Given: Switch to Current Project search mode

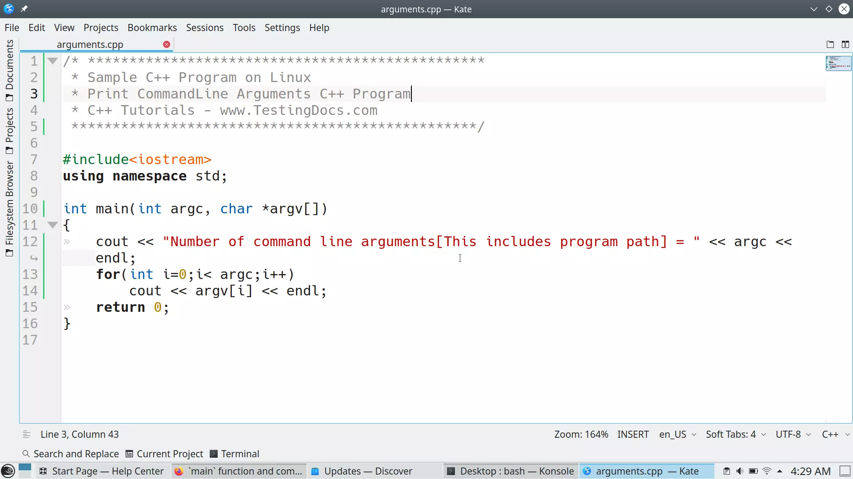Looking at the screenshot, I should coord(165,453).
